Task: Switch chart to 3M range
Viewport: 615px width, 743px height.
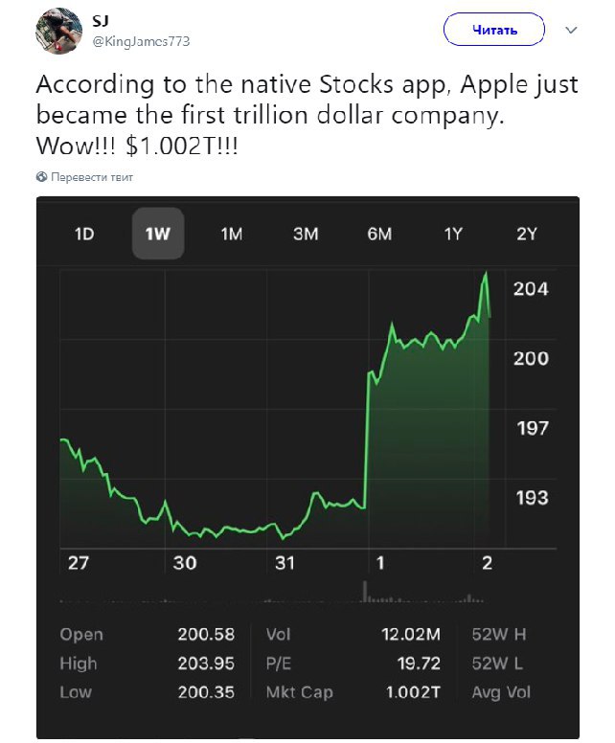Action: [x=306, y=234]
